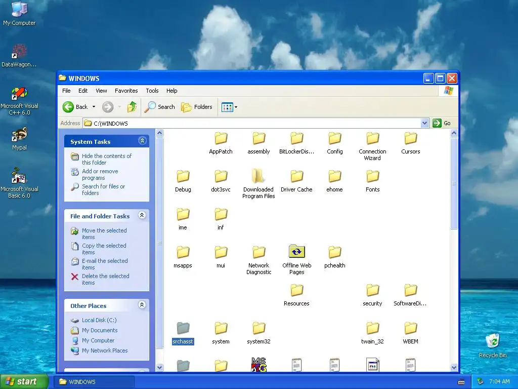This screenshot has width=518, height=389.
Task: Collapse the Other Places panel
Action: pos(142,305)
